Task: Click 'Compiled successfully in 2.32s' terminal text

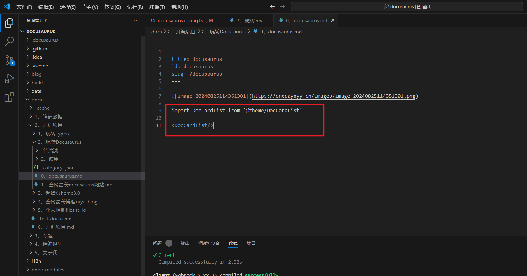Action: click(200, 262)
